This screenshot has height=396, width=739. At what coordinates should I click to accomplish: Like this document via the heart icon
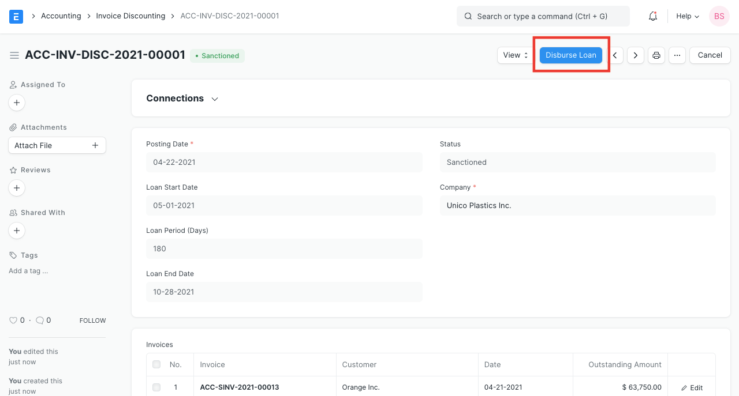click(13, 320)
